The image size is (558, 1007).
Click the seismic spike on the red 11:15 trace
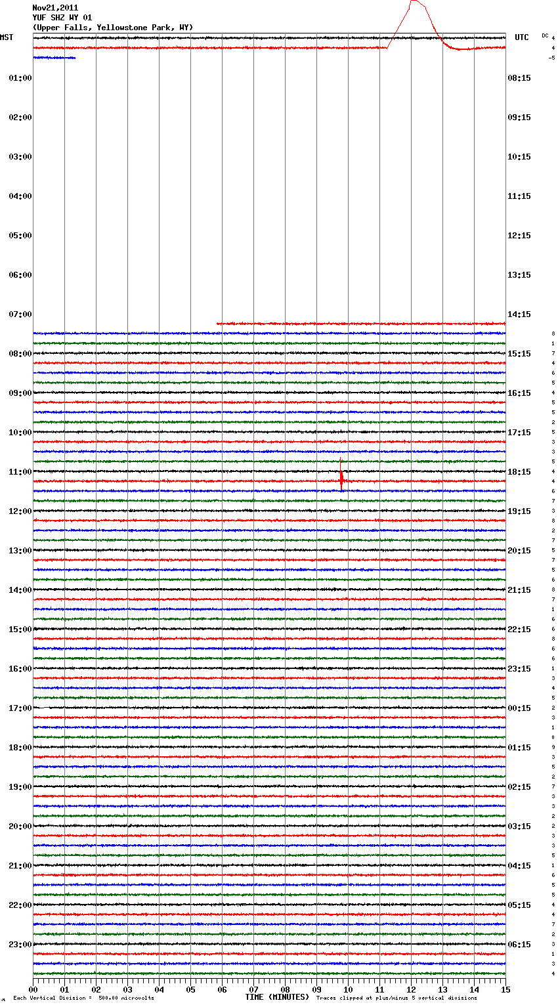pyautogui.click(x=341, y=475)
